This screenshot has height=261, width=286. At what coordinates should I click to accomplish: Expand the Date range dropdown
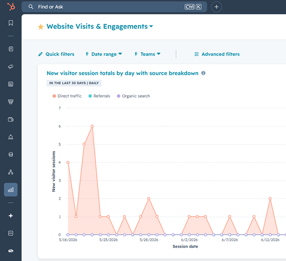click(x=104, y=54)
